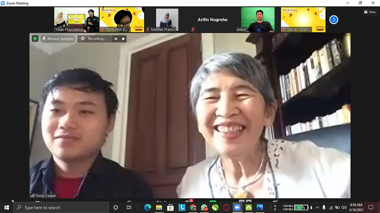Select the Gen 4 - Dian participant thumbnail
The width and height of the screenshot is (380, 213).
303,20
